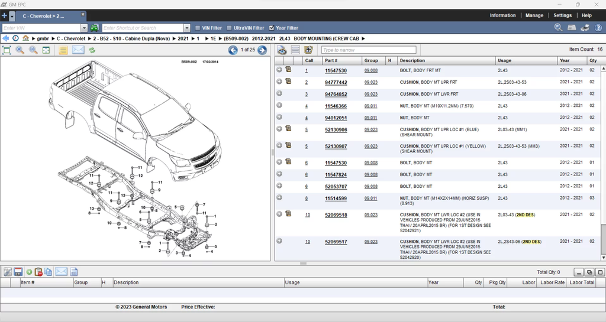
Task: Click part number link 94777442
Action: click(336, 83)
